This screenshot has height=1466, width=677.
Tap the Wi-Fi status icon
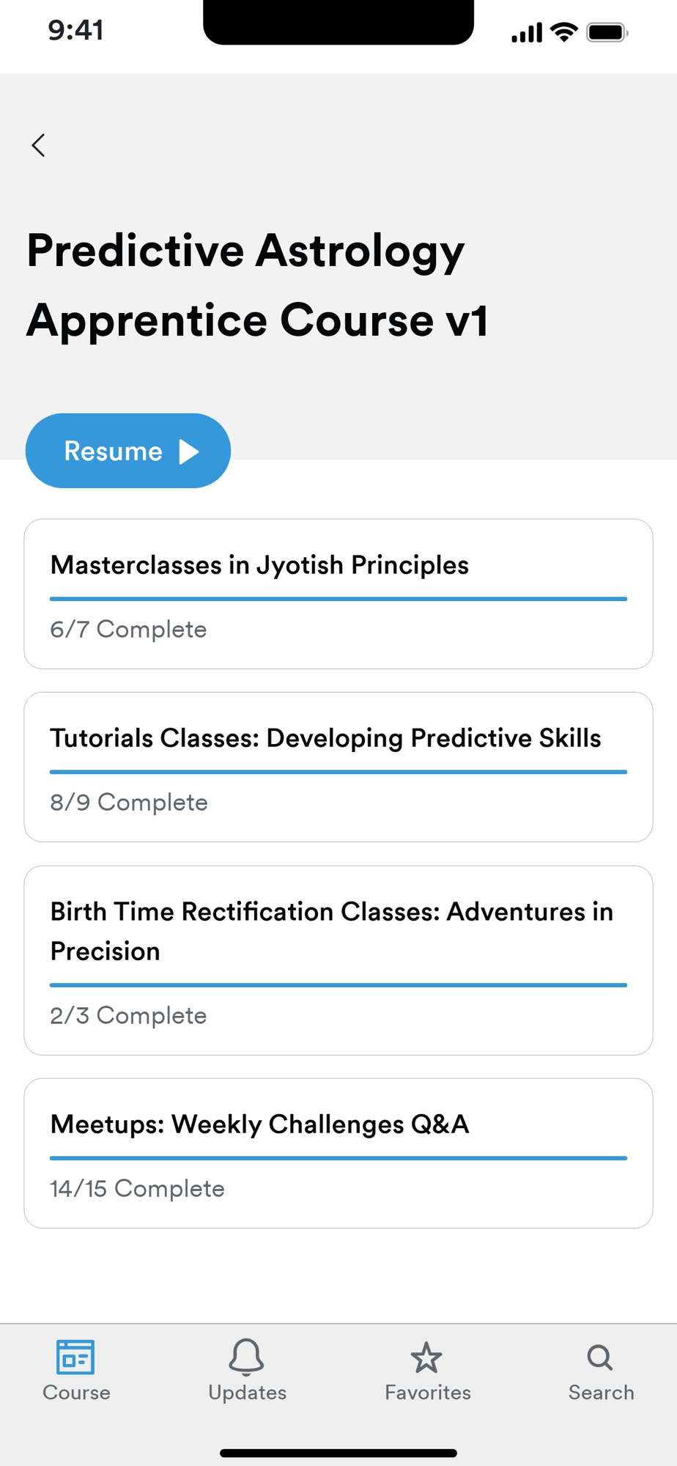(x=563, y=32)
